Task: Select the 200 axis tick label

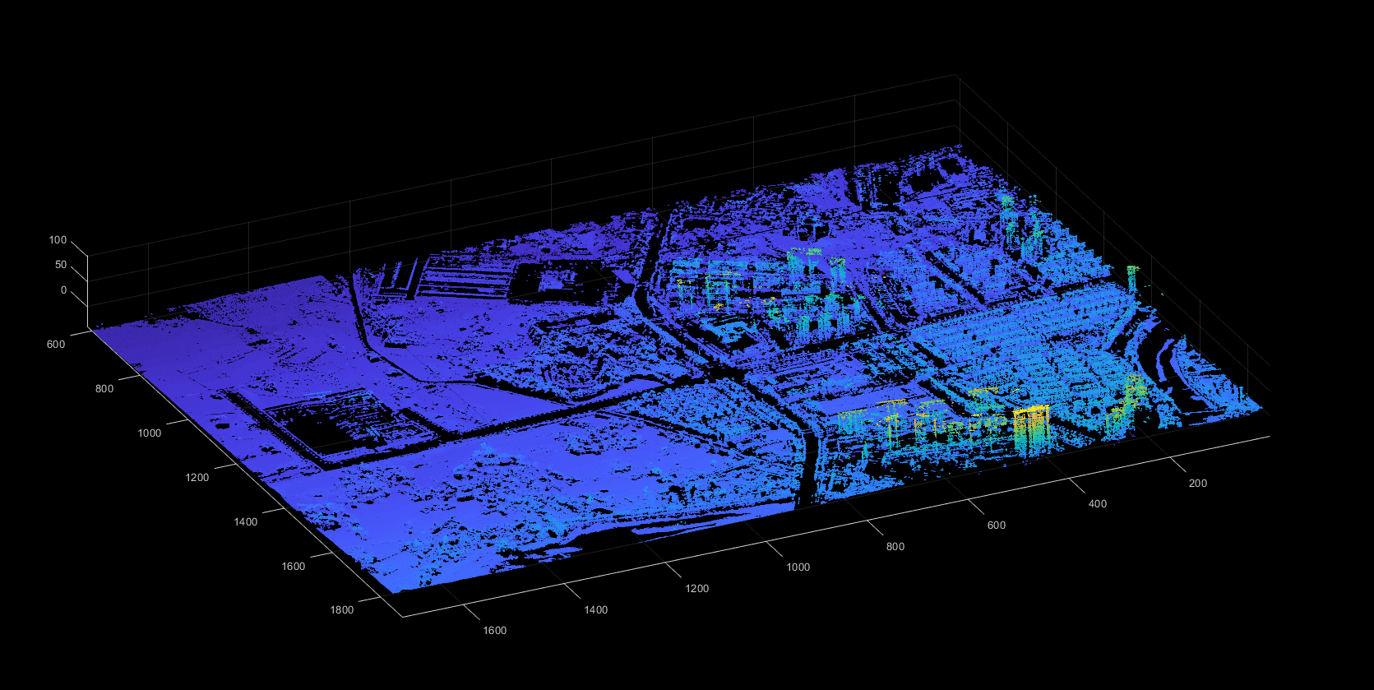Action: tap(1197, 484)
